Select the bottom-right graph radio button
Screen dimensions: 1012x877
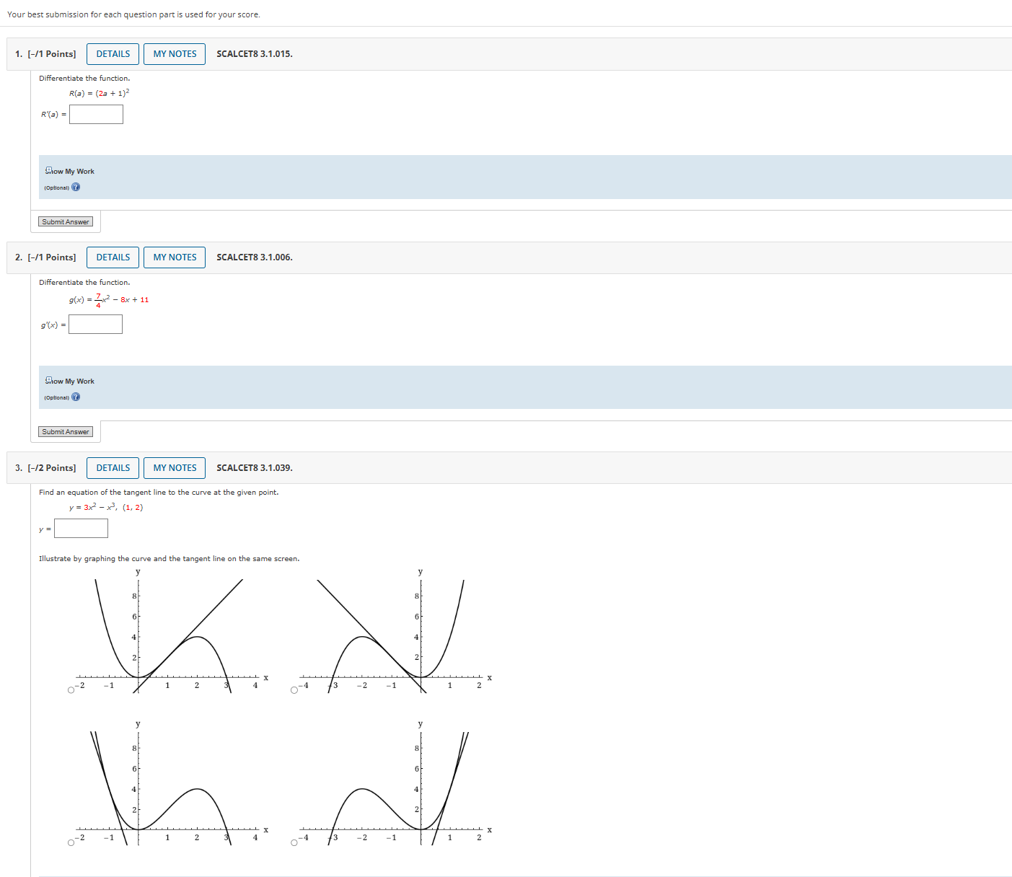(x=294, y=842)
